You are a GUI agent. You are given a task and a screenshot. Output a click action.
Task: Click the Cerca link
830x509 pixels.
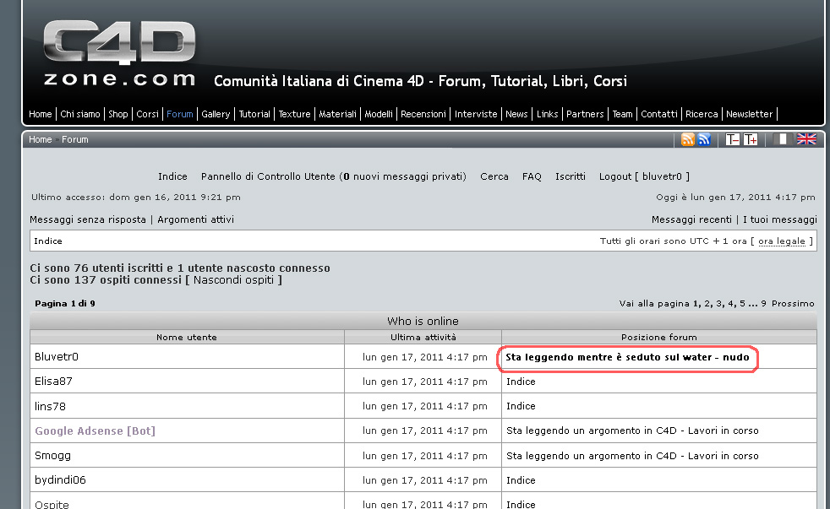pyautogui.click(x=494, y=176)
